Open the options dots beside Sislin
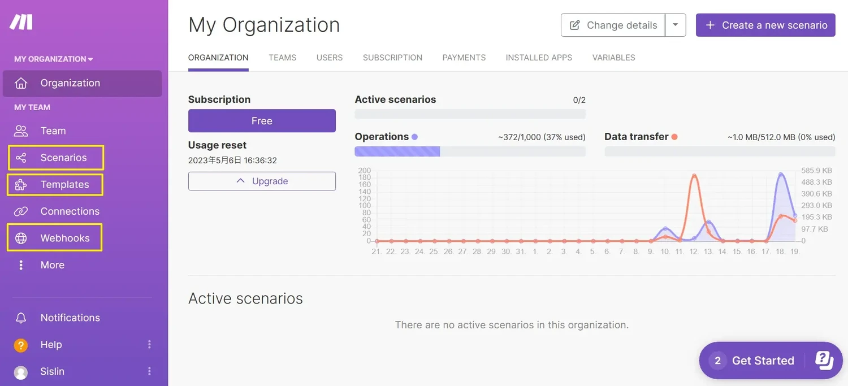 [149, 371]
